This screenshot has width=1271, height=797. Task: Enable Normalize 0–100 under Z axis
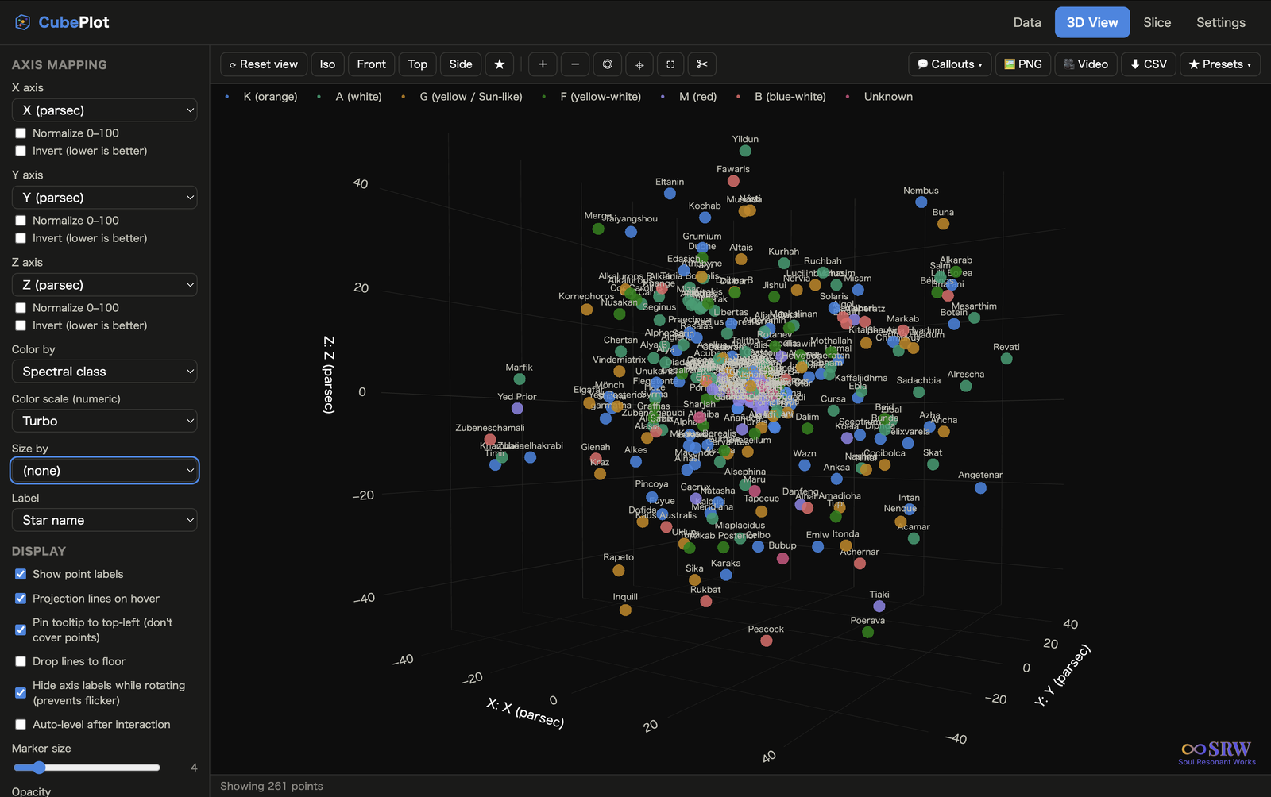[21, 308]
